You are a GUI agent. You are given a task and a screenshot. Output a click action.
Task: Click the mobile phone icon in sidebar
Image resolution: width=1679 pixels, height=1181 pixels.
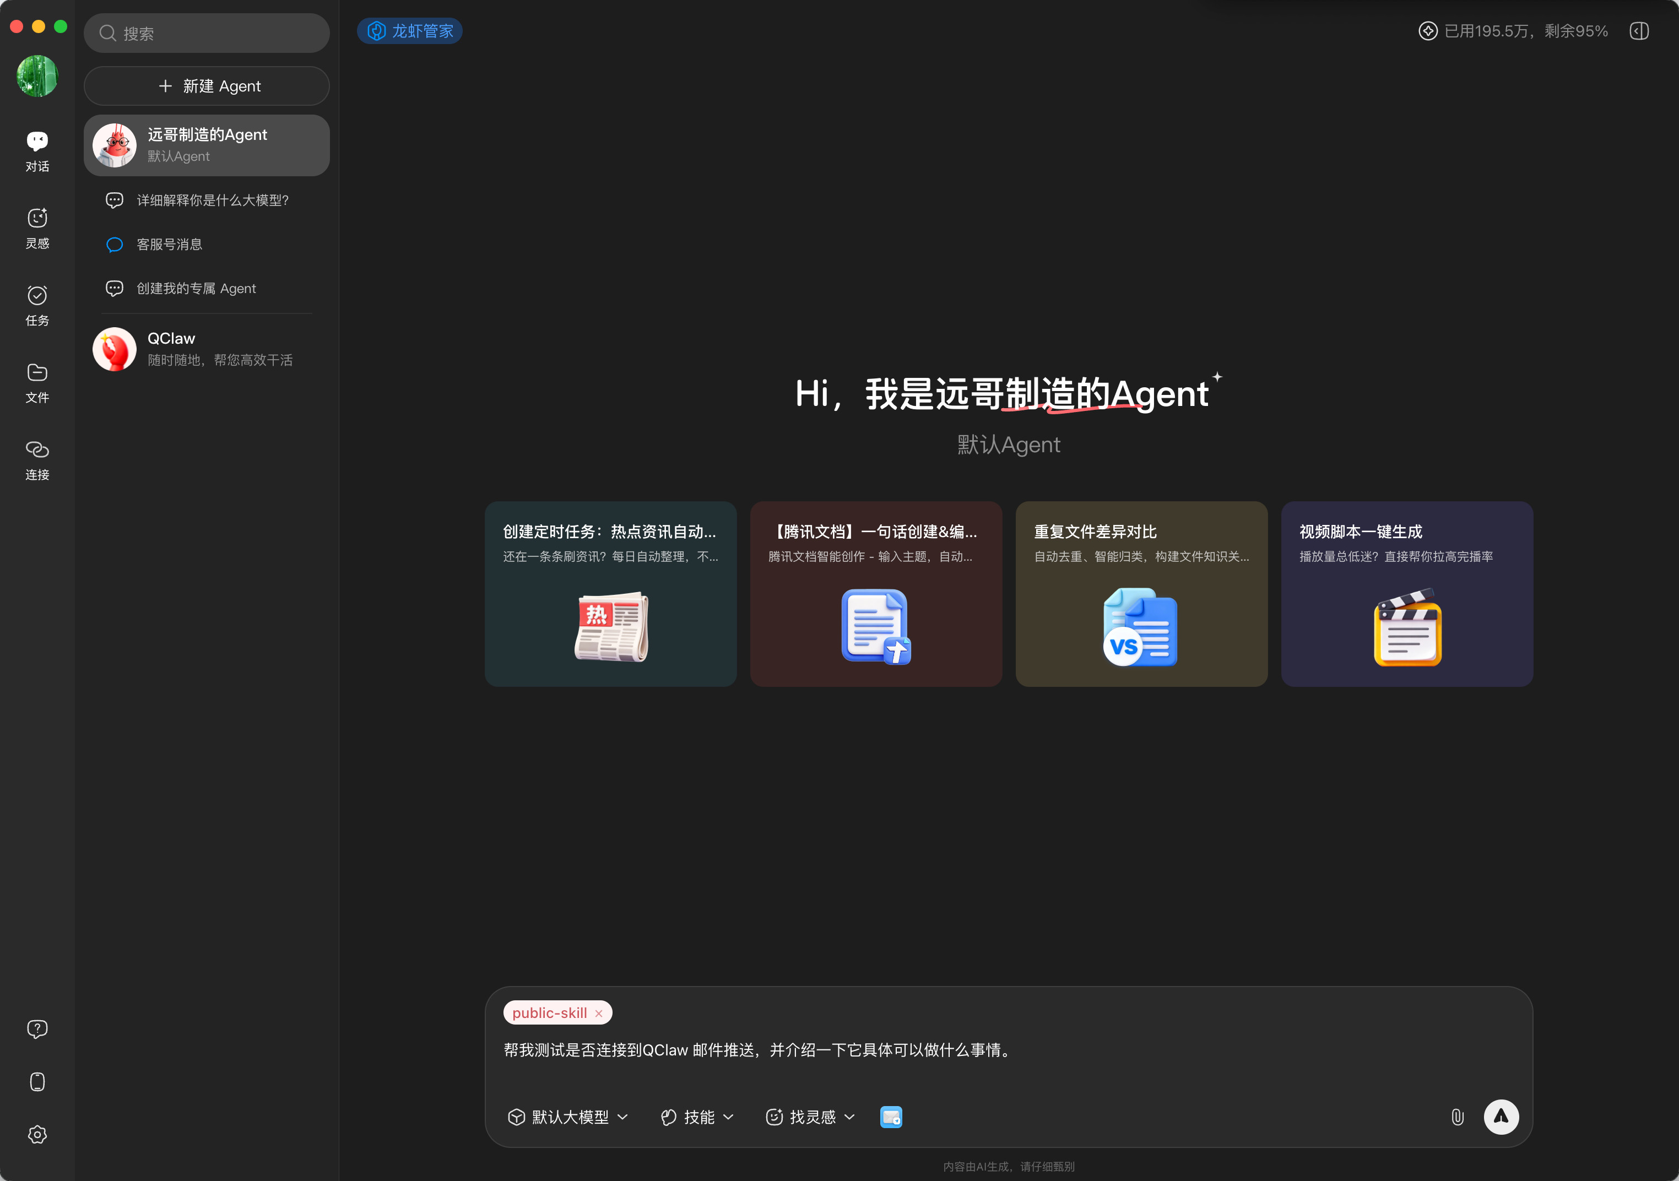[37, 1081]
